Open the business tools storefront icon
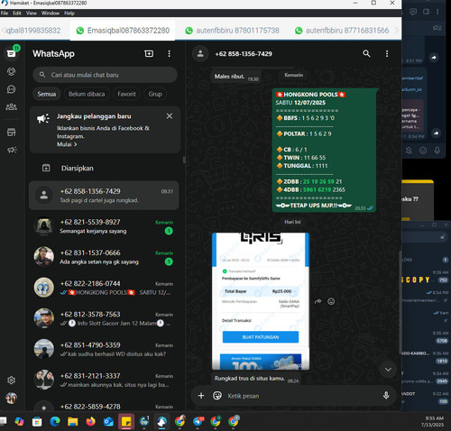This screenshot has height=431, width=451. (12, 132)
